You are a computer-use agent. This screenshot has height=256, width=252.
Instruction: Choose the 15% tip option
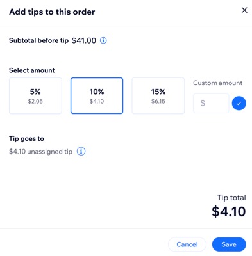coord(158,95)
